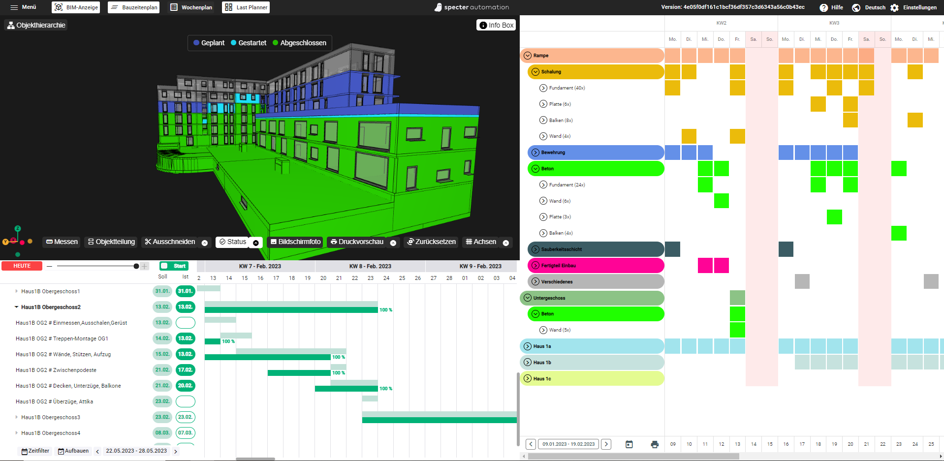Toggle the Start switch on the timeline
The image size is (944, 461).
[x=174, y=266]
